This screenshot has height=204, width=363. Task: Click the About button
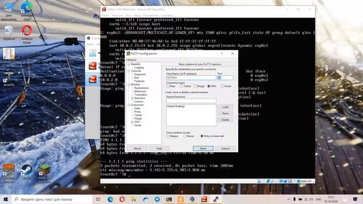137,148
